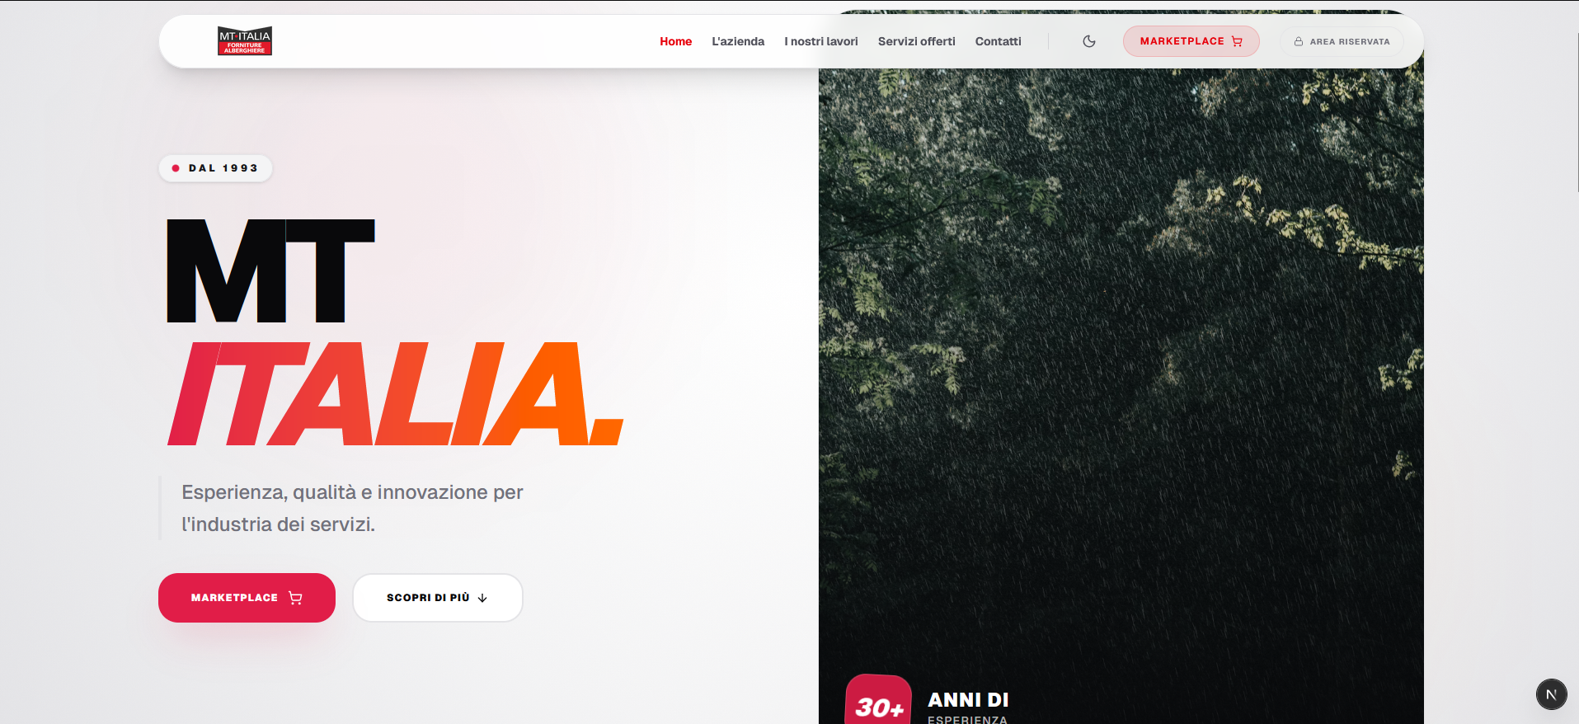Click the Scopri di più button
The image size is (1579, 724).
[x=438, y=598]
